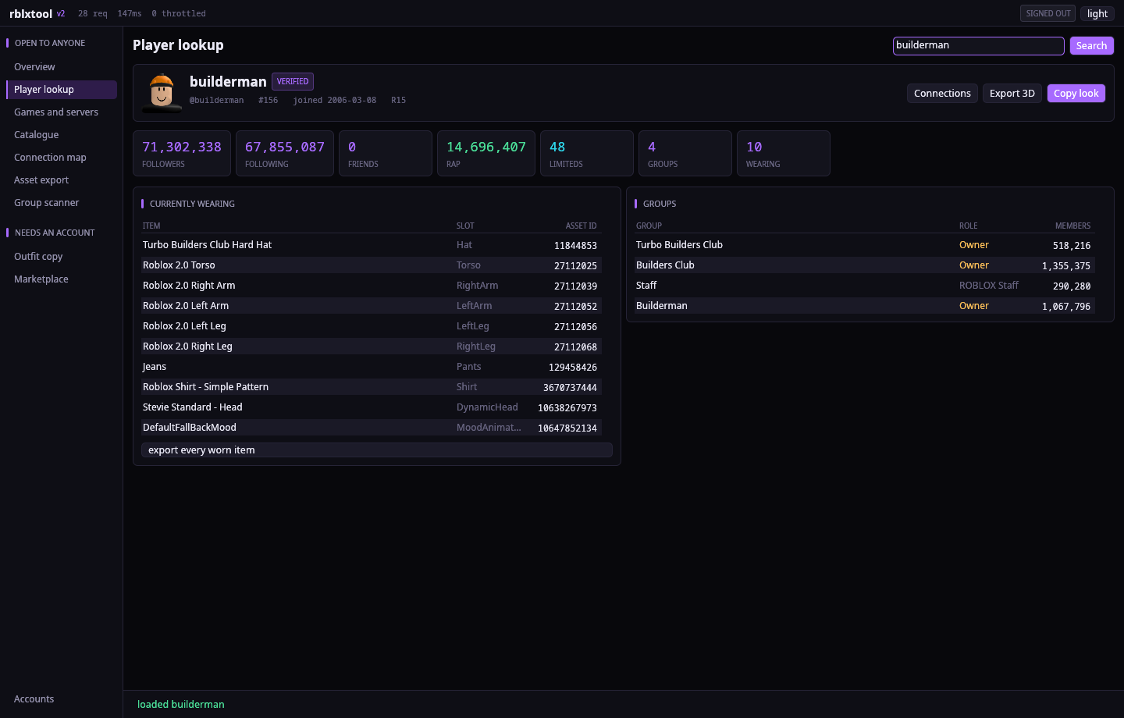The width and height of the screenshot is (1124, 718).
Task: Click the MEMBERS column header
Action: 1072,226
